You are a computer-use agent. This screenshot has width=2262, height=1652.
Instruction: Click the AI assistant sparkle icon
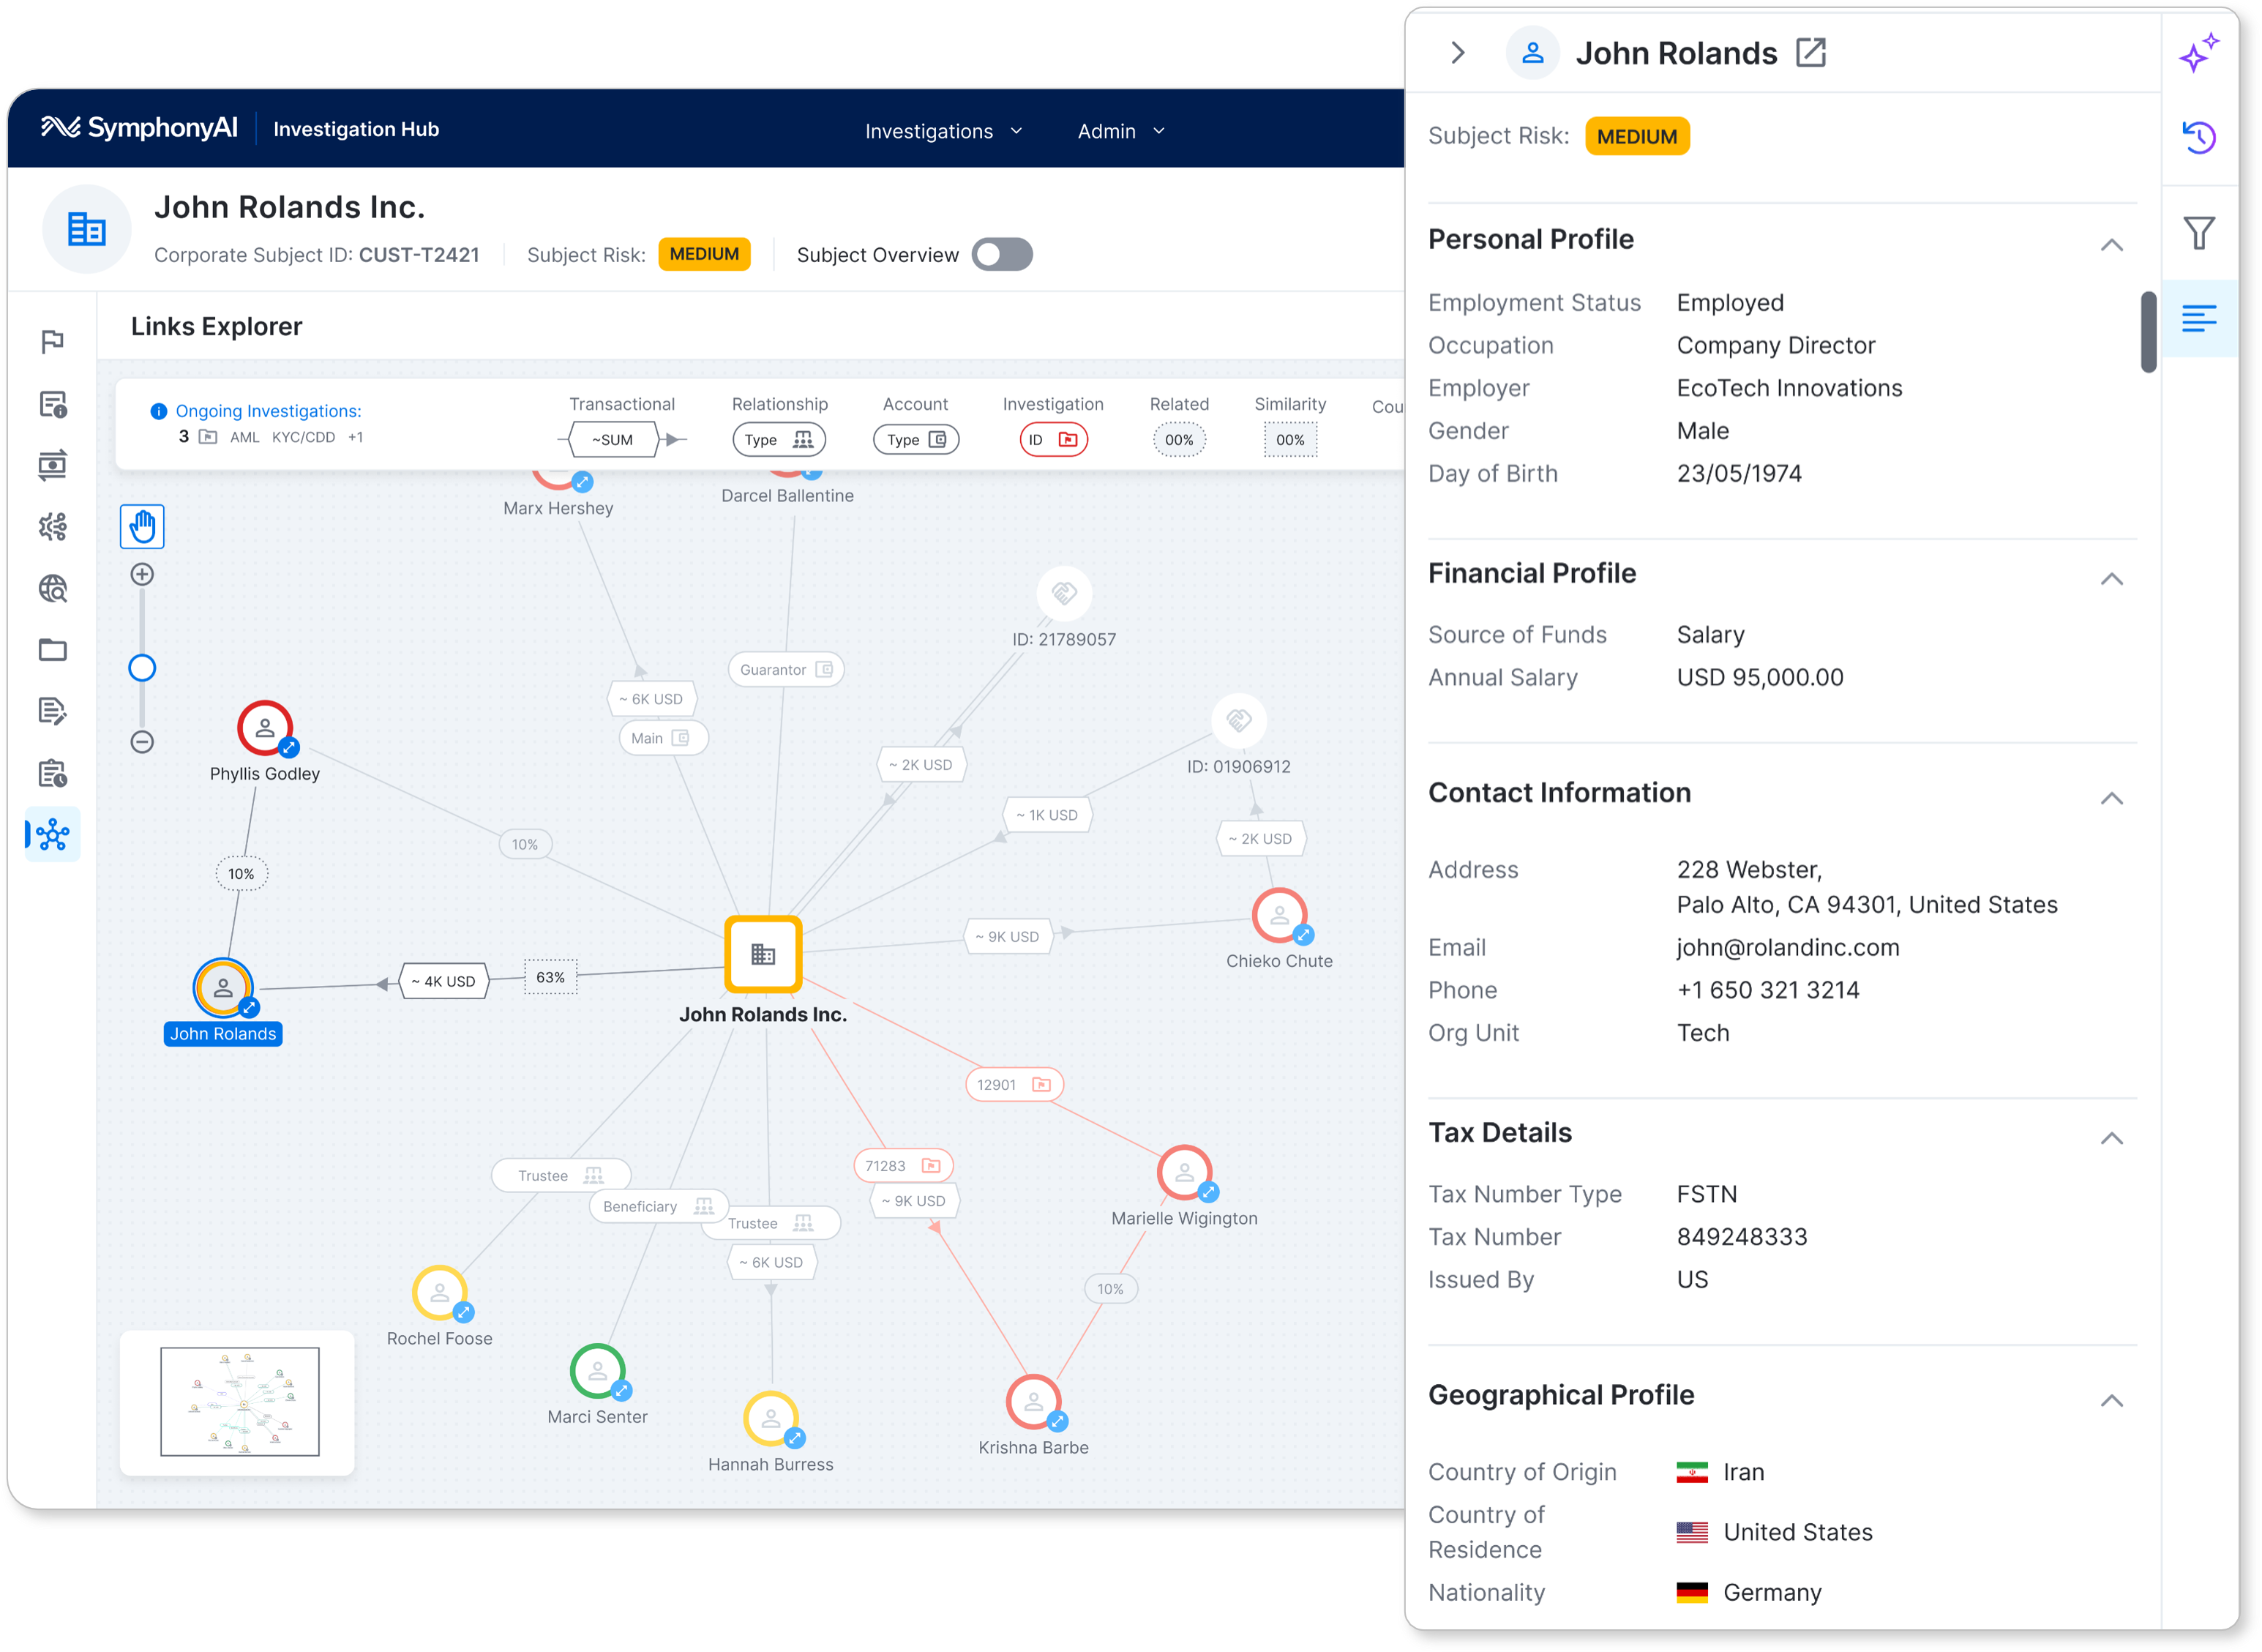tap(2197, 51)
